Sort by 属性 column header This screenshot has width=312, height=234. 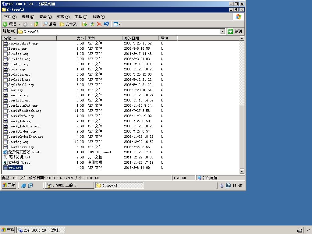point(168,38)
